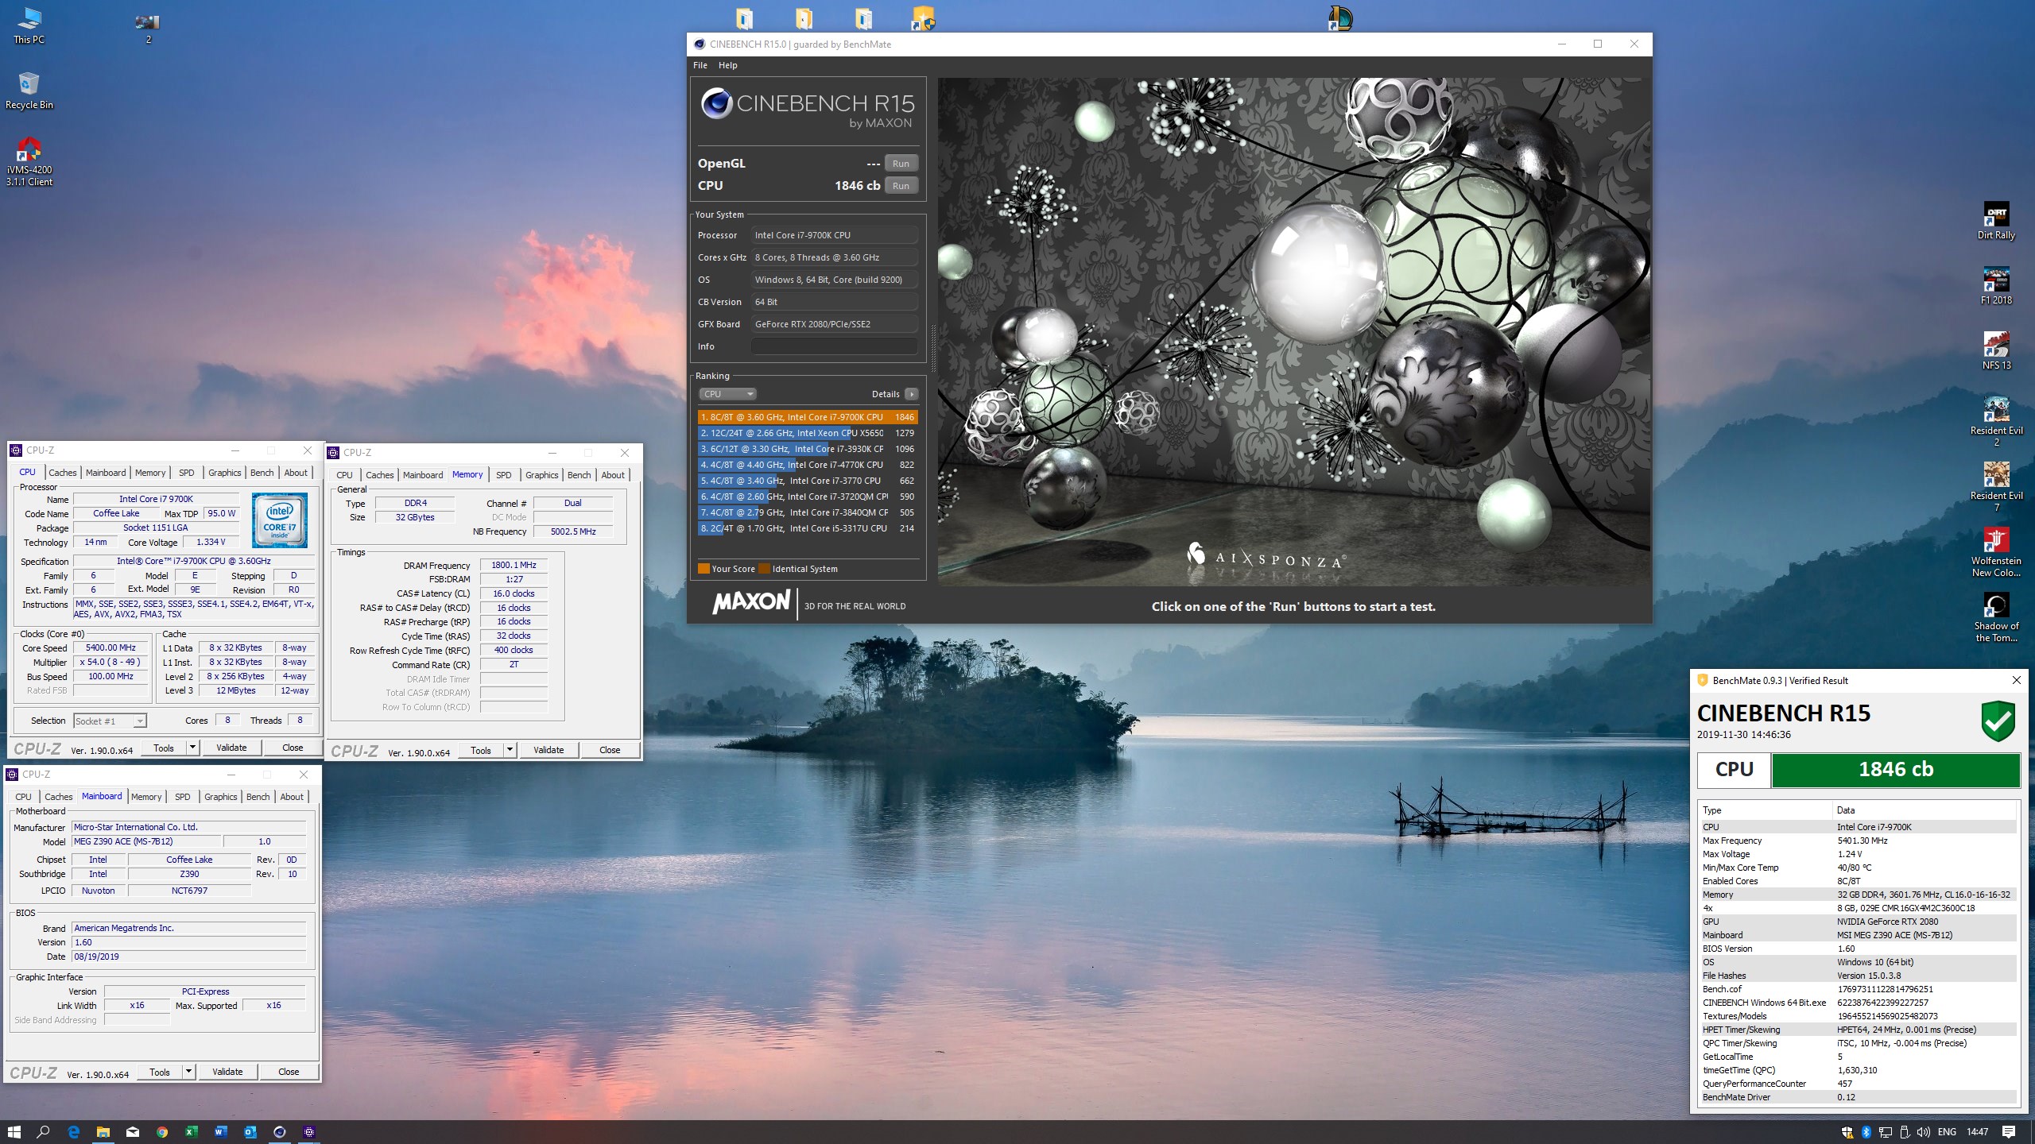Image resolution: width=2035 pixels, height=1144 pixels.
Task: Switch to Memory tab in CPU-Z Mainboard window
Action: [x=146, y=797]
